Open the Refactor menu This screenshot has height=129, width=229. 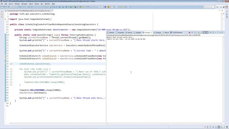17,4
